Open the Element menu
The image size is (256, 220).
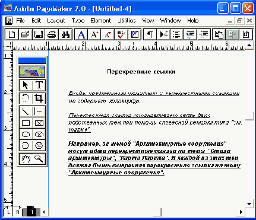101,21
